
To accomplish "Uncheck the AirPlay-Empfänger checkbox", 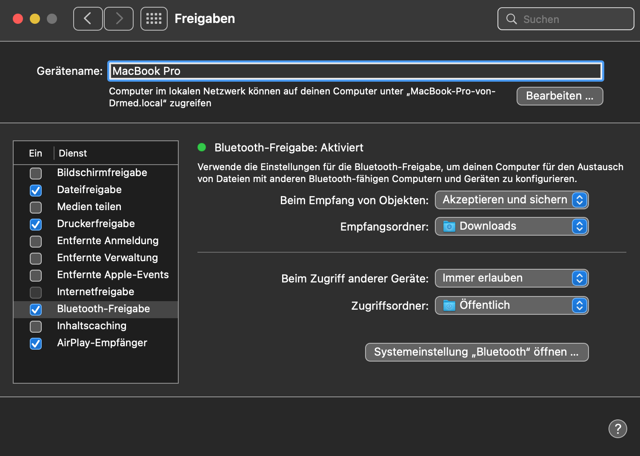I will click(x=36, y=343).
